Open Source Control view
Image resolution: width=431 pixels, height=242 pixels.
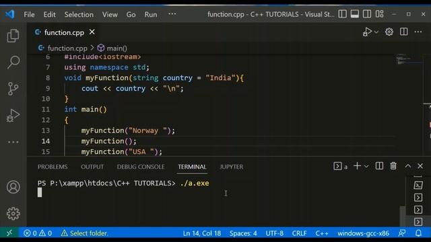(13, 89)
